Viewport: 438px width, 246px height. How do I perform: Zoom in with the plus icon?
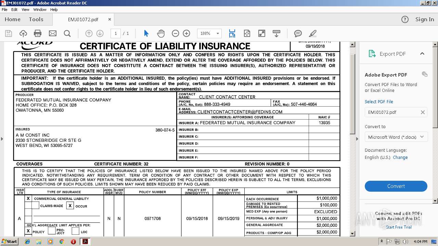(186, 33)
